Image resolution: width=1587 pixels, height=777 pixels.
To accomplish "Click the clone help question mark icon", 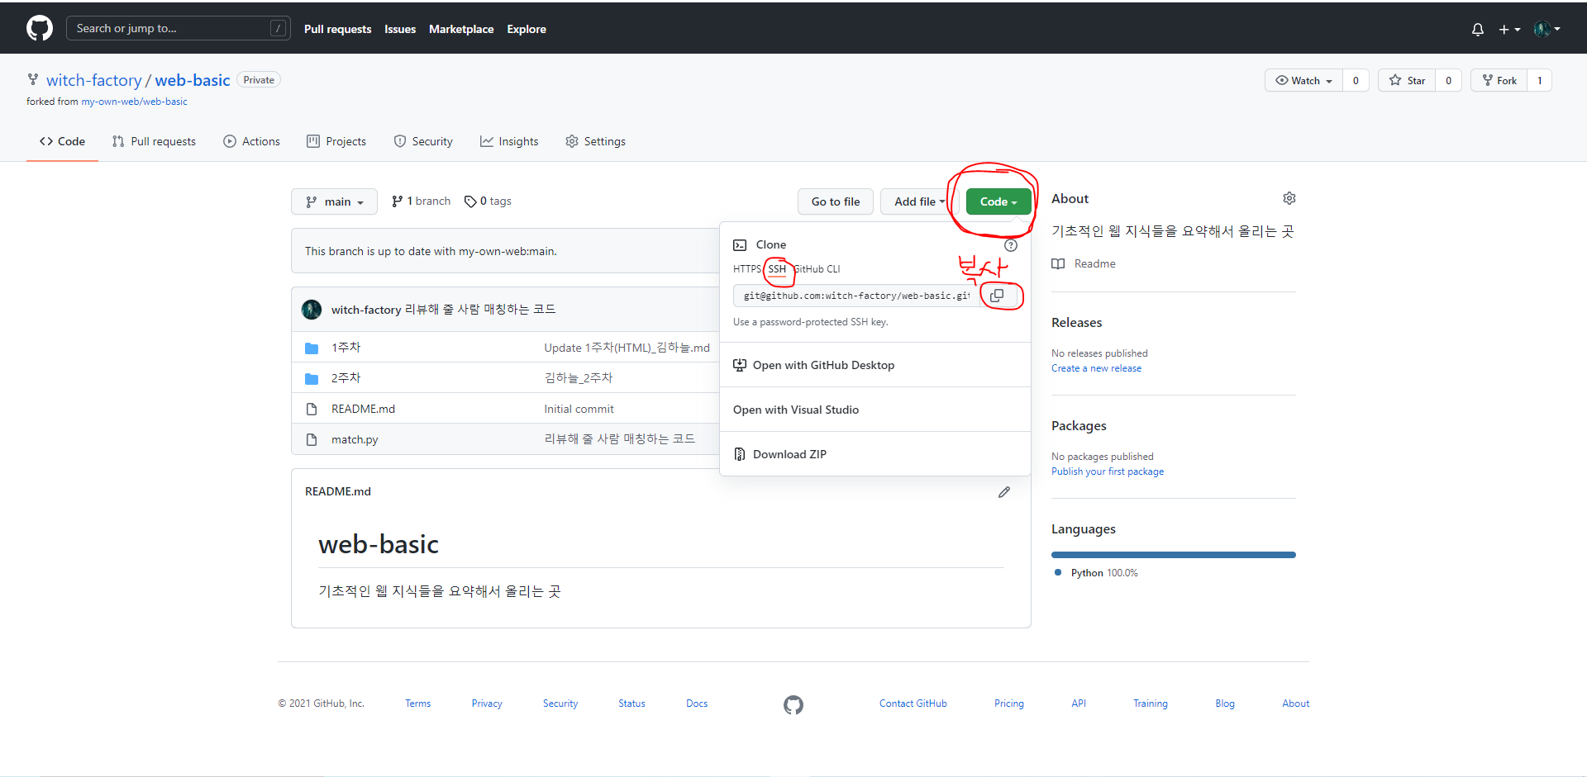I will pos(1010,245).
